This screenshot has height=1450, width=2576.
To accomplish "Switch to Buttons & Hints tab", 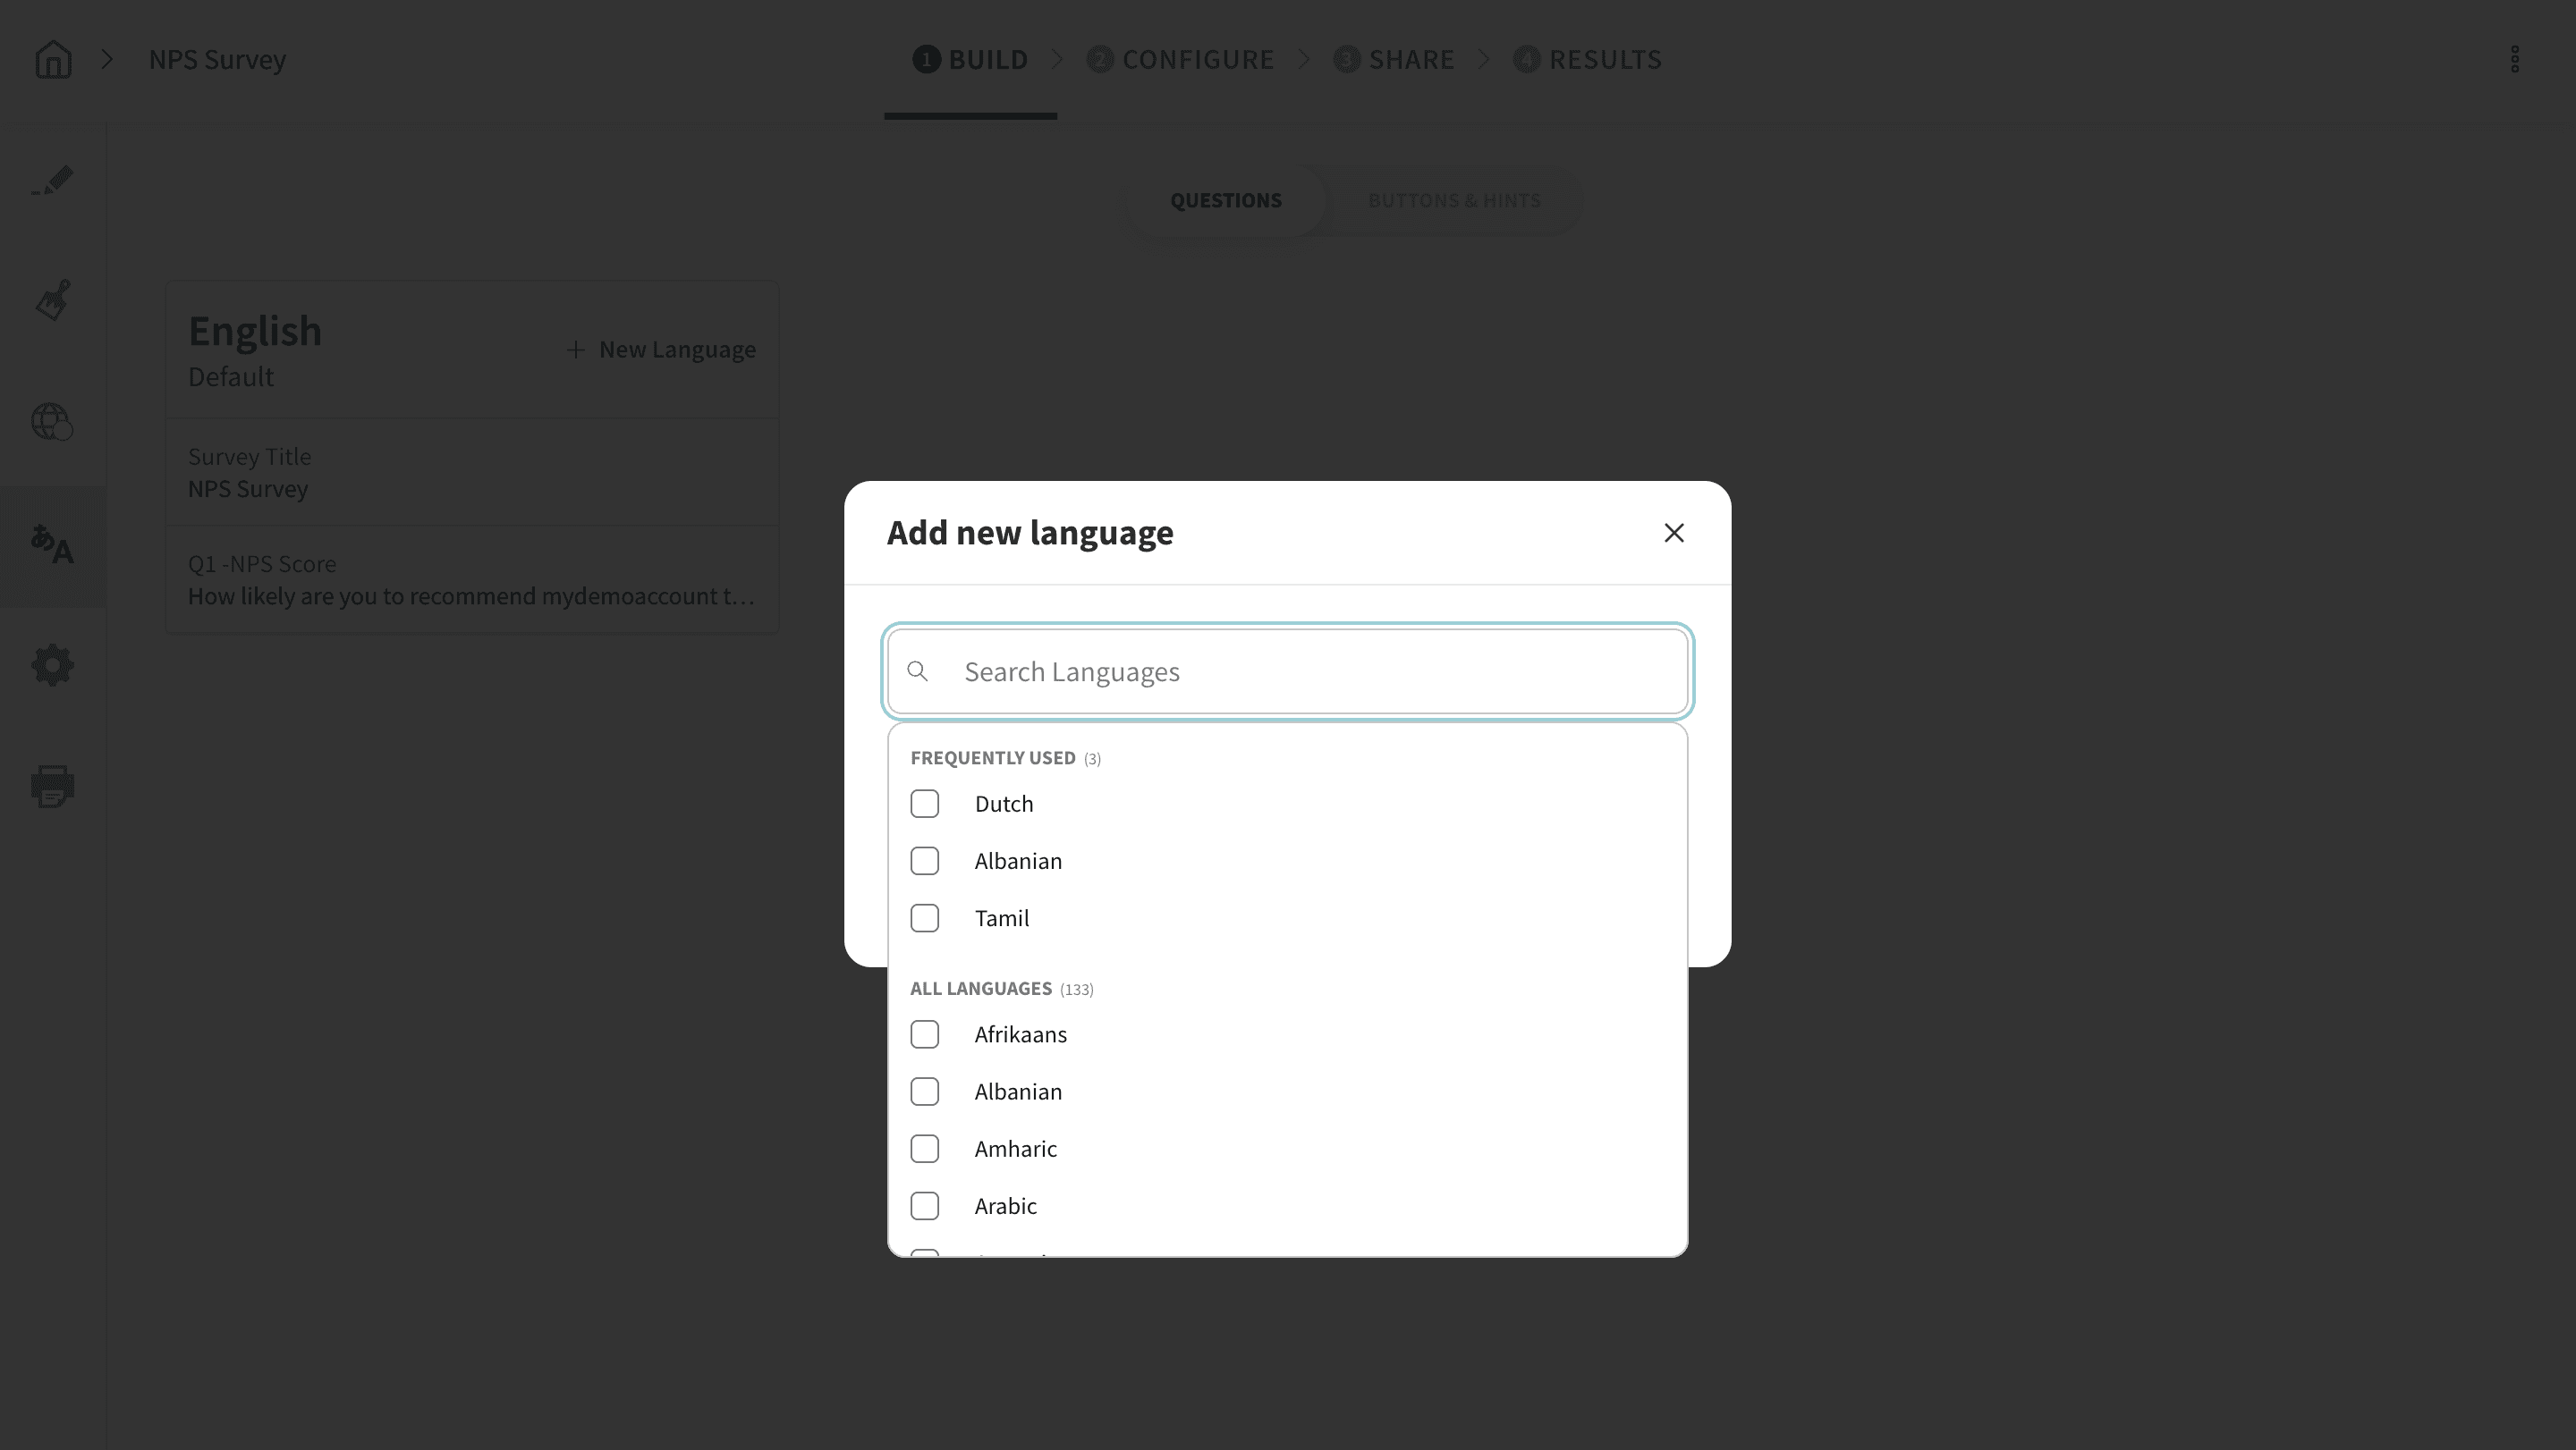I will coord(1453,201).
